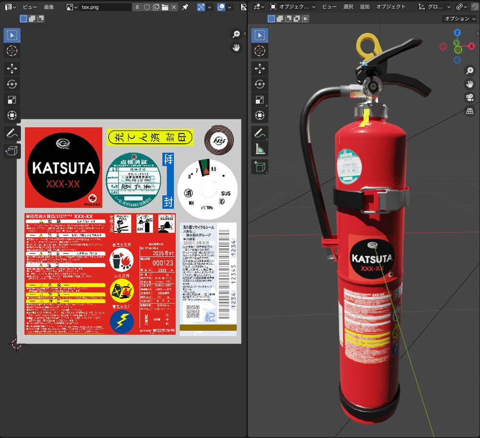This screenshot has width=480, height=438.
Task: Open an image file via folder icon
Action: coord(165,7)
